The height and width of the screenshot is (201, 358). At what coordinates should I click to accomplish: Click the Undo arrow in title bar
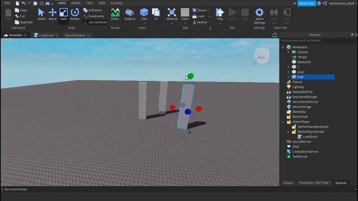click(23, 3)
